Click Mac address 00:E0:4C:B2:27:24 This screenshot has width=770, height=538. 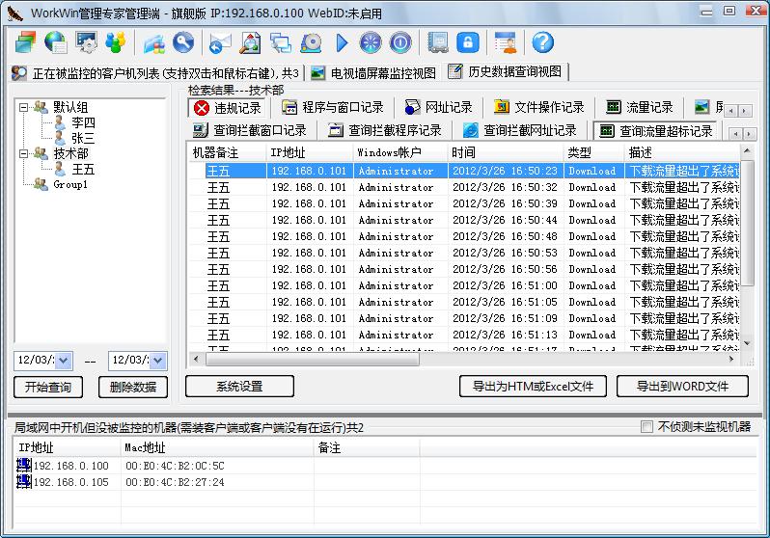(x=175, y=482)
